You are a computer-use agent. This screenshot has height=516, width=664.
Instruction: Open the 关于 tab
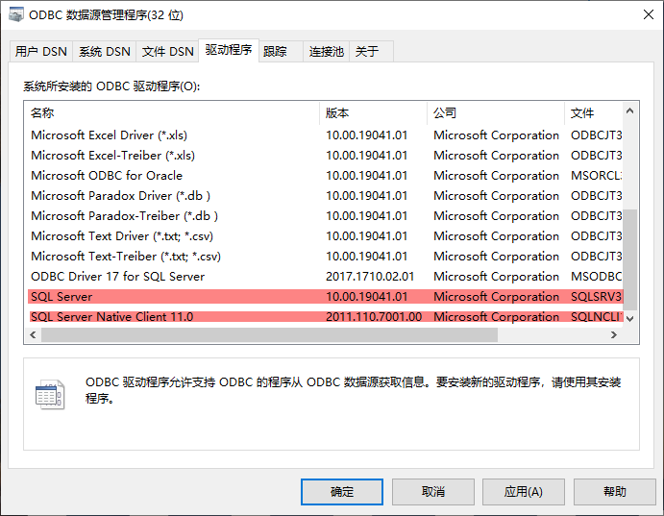point(371,52)
